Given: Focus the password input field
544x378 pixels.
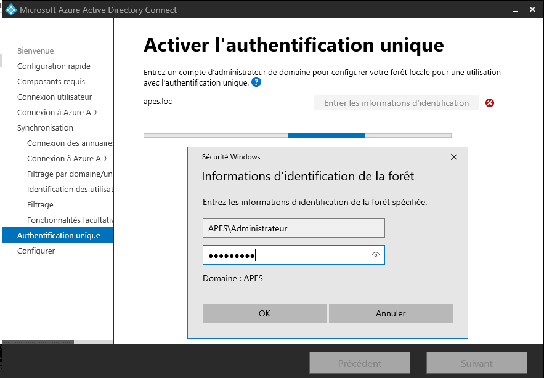Looking at the screenshot, I should click(x=286, y=255).
